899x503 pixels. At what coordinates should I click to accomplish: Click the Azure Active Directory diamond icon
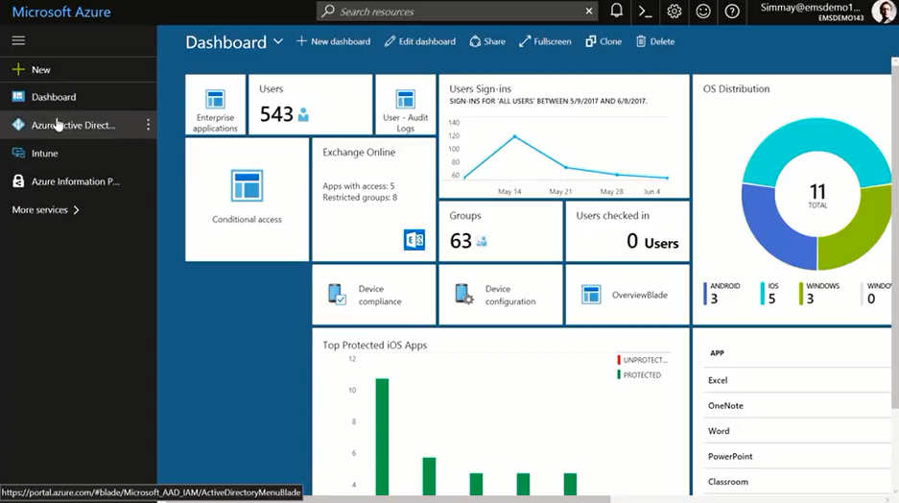[x=18, y=125]
